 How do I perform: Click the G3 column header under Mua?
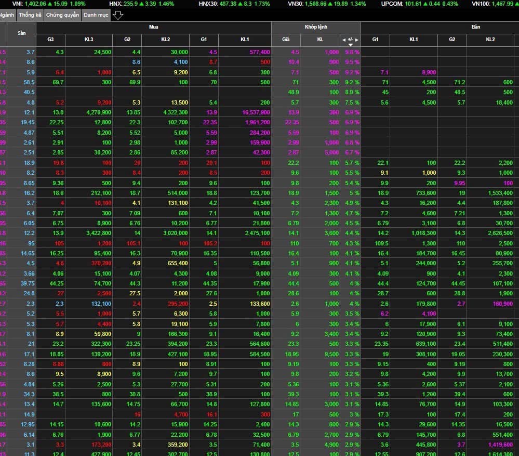tap(50, 40)
